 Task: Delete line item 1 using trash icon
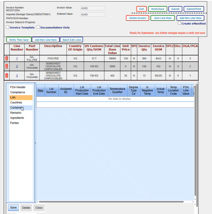[x=7, y=58]
